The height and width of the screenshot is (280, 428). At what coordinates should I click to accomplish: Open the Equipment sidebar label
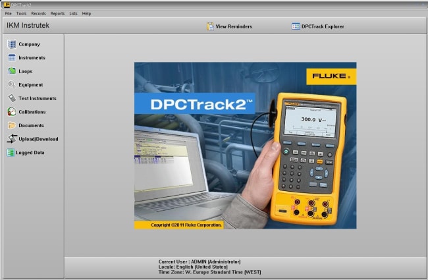(x=30, y=85)
